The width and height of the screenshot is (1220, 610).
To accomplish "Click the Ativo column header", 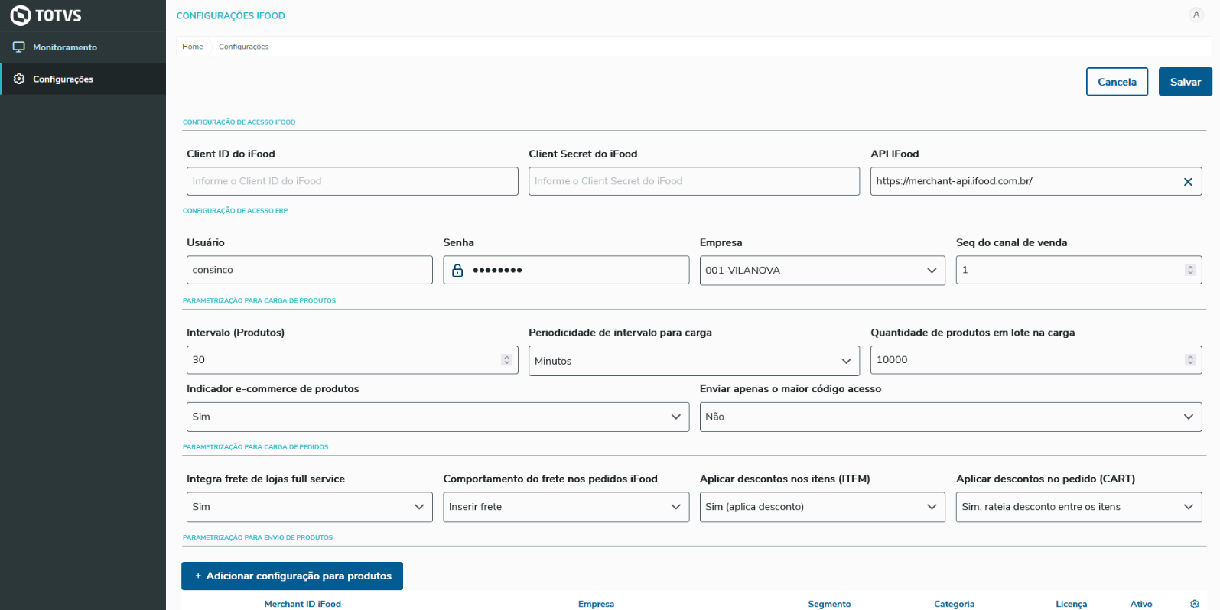I will pyautogui.click(x=1141, y=604).
